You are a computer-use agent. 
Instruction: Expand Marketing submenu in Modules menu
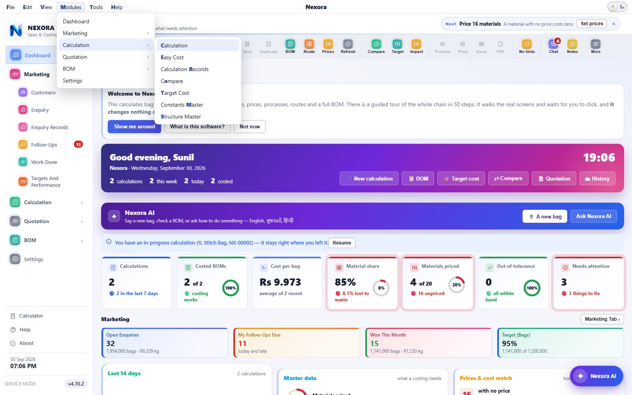point(106,33)
